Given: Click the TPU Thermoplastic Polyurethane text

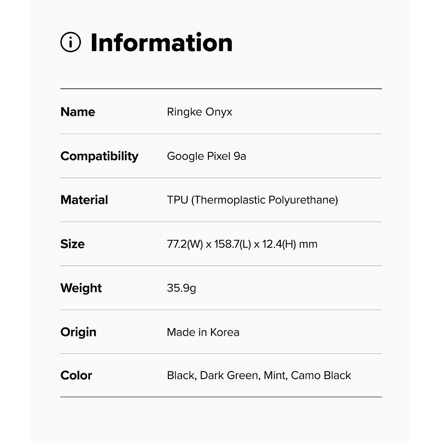Looking at the screenshot, I should 252,200.
